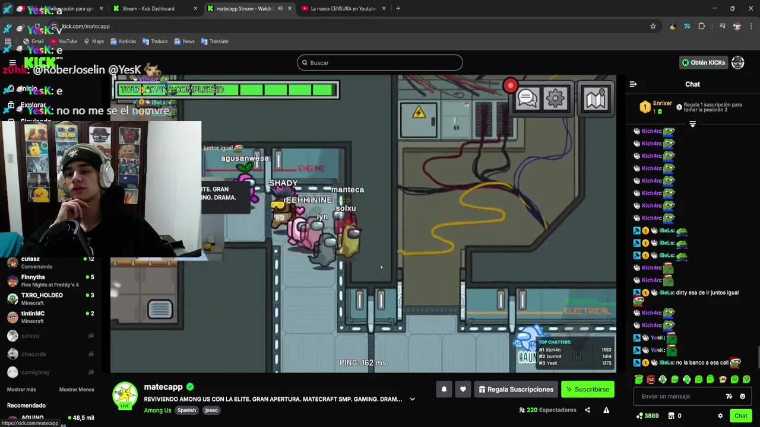Open chat settings gear icon
The image size is (760, 427).
720,416
